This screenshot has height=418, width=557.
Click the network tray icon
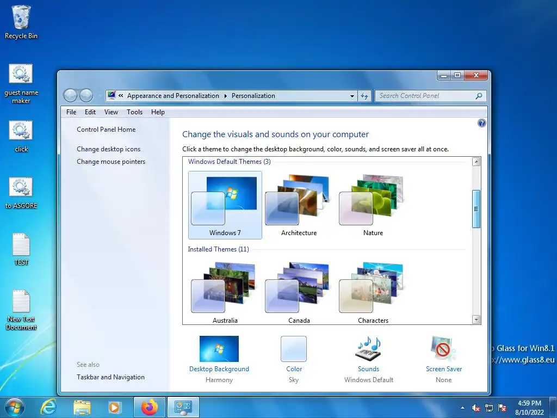click(489, 408)
